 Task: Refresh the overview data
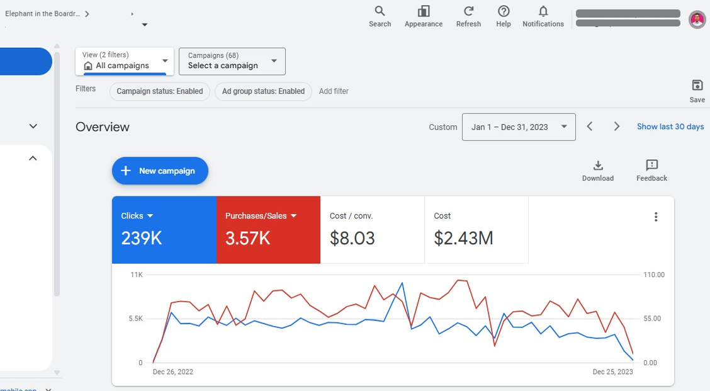pos(468,16)
